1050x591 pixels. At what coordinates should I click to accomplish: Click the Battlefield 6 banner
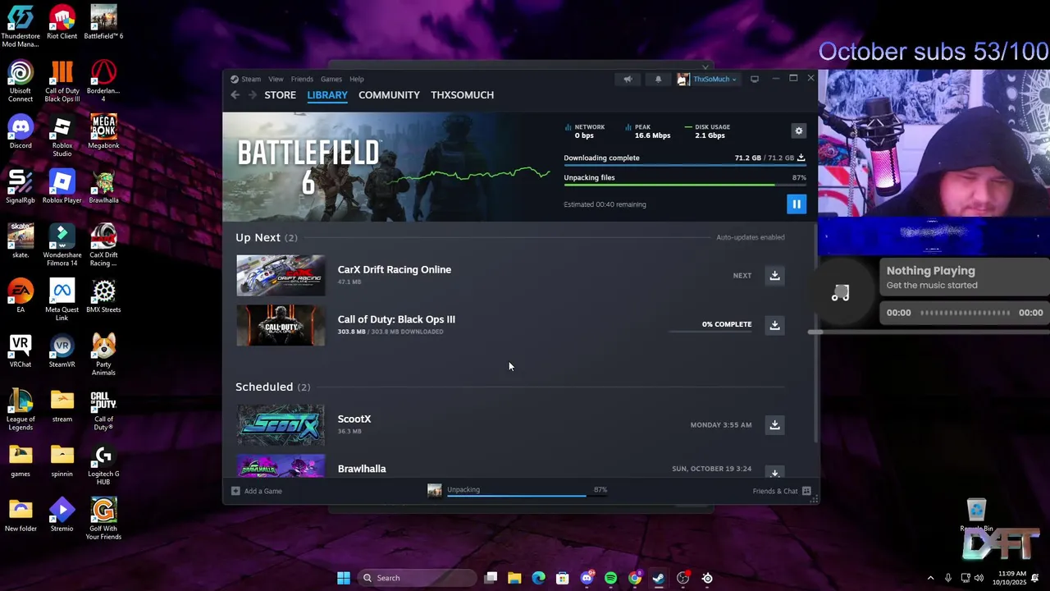(x=386, y=167)
